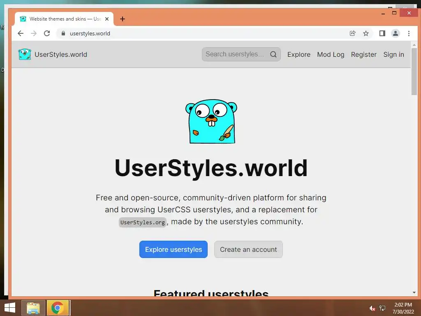Click the large gopher mascot image
421x316 pixels.
point(211,121)
